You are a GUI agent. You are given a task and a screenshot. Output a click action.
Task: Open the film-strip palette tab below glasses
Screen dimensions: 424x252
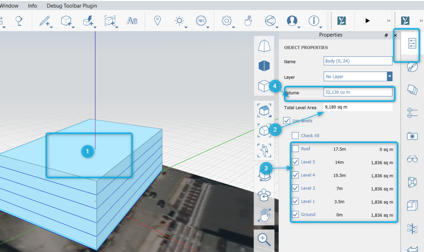[412, 182]
